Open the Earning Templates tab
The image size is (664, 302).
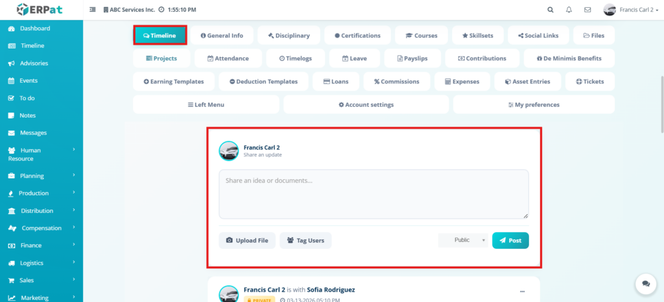pos(174,81)
